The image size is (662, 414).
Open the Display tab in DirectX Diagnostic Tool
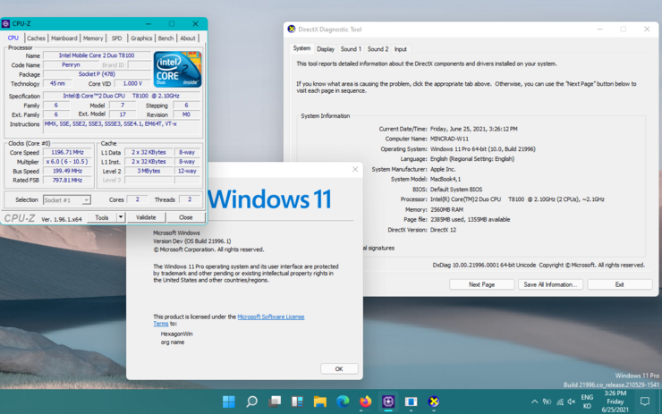326,49
